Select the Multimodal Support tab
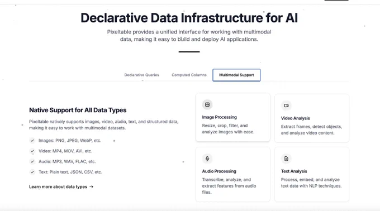The width and height of the screenshot is (380, 211). (236, 75)
